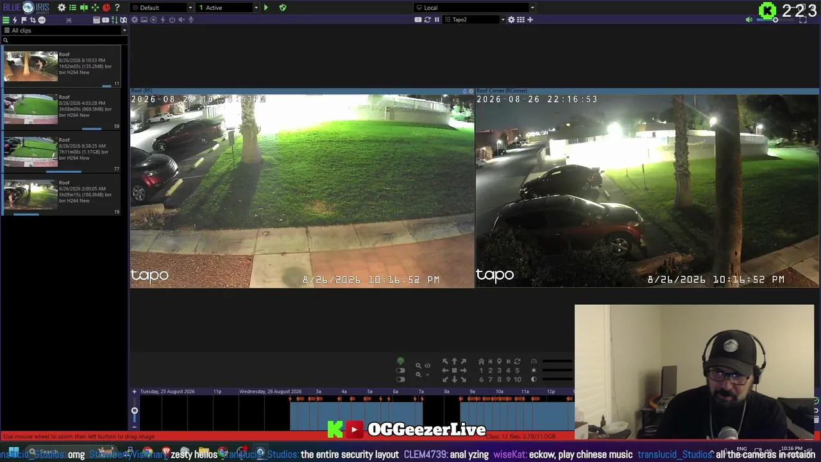Open the Local server dropdown
The height and width of the screenshot is (462, 821).
coord(475,8)
